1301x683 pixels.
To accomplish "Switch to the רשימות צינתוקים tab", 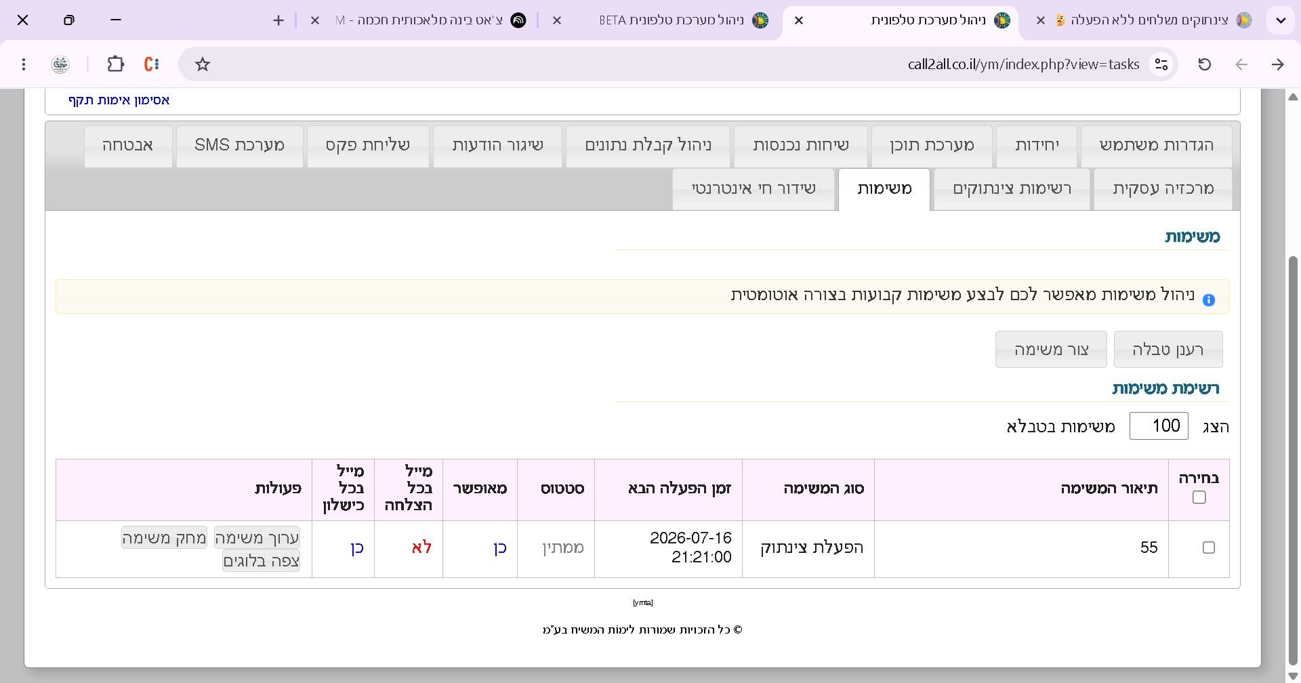I will pyautogui.click(x=1012, y=189).
